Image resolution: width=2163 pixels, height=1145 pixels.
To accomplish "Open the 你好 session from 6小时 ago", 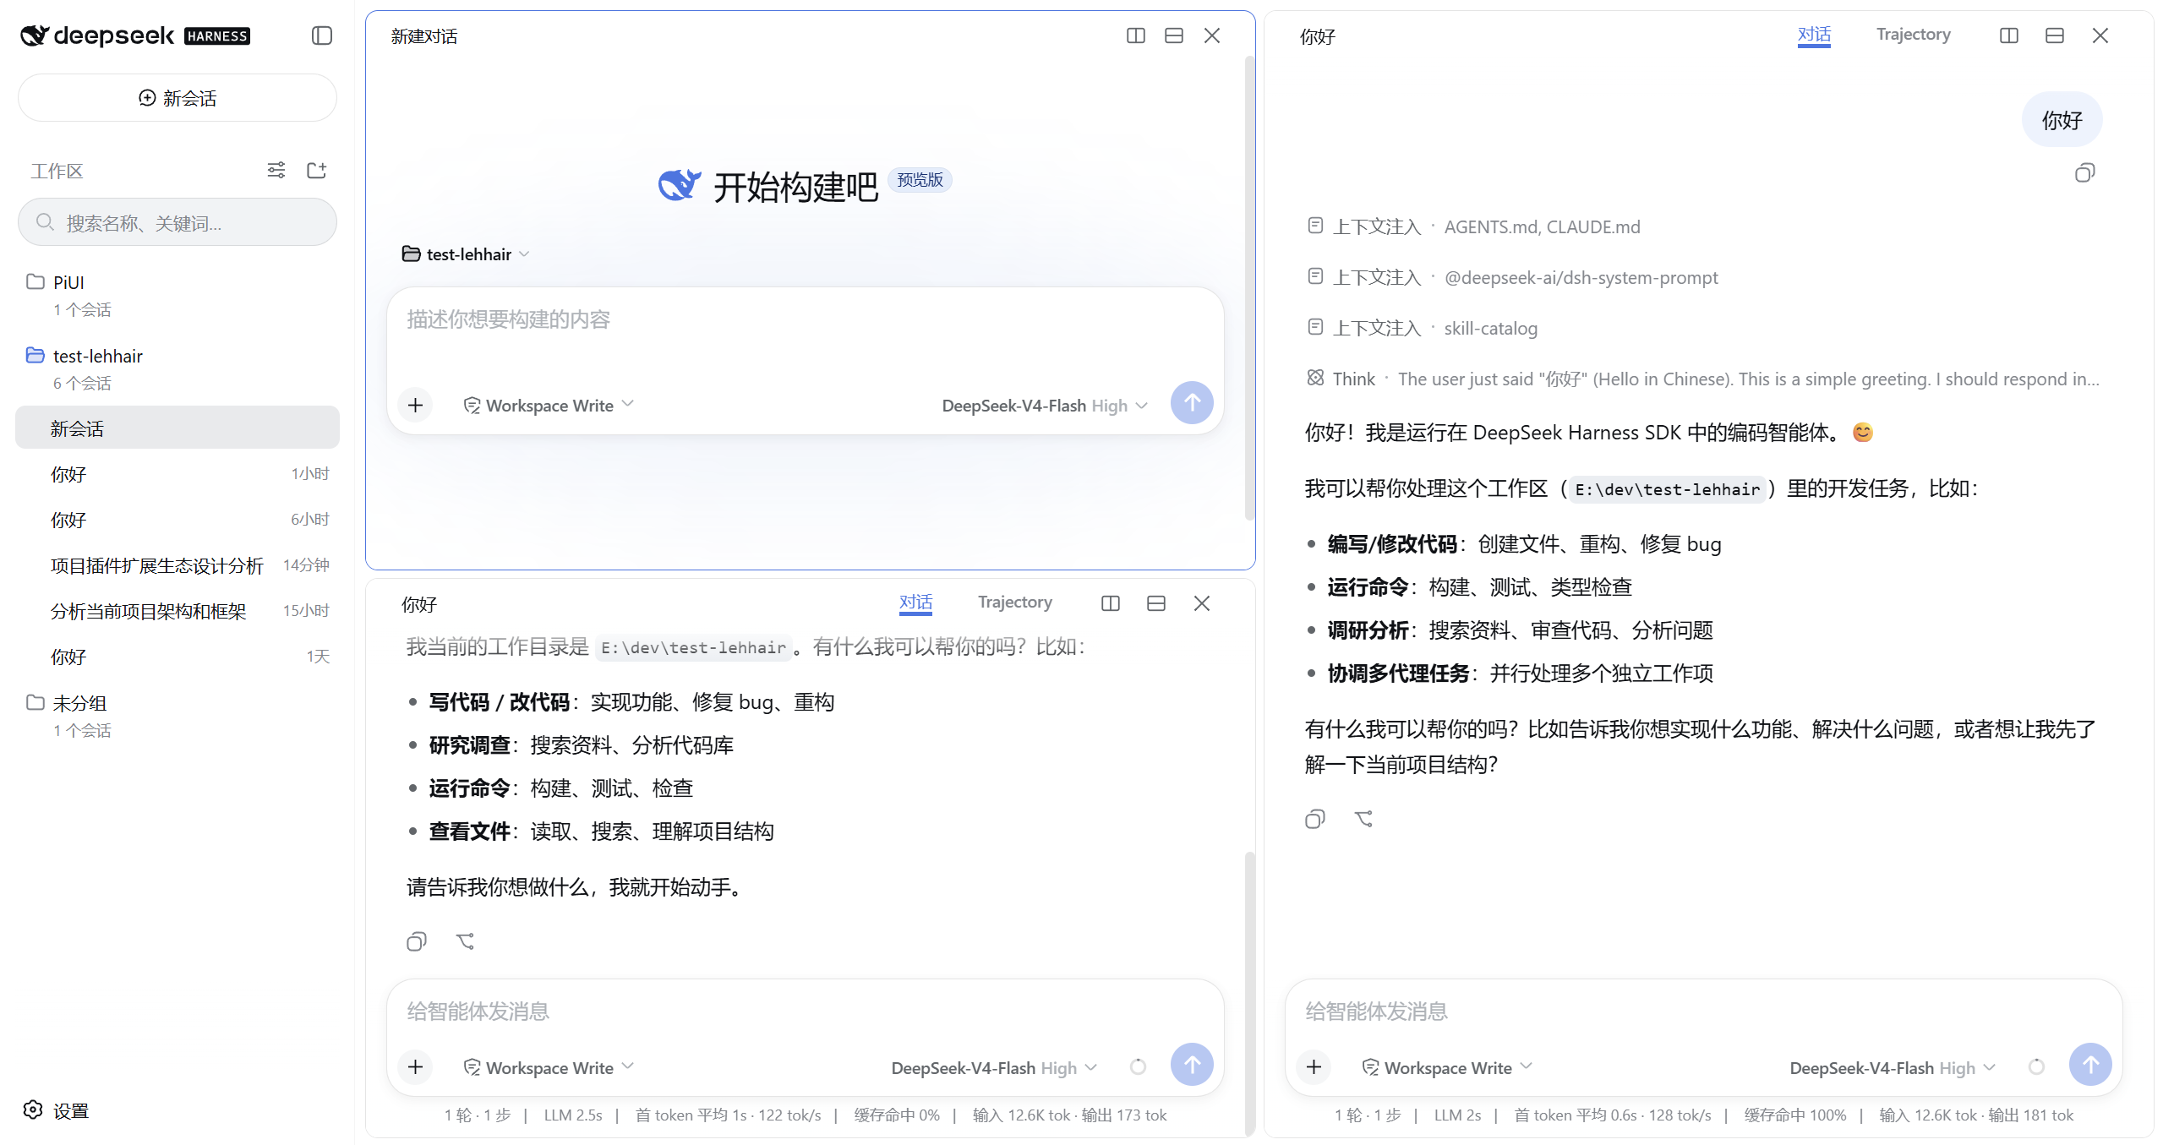I will 178,520.
